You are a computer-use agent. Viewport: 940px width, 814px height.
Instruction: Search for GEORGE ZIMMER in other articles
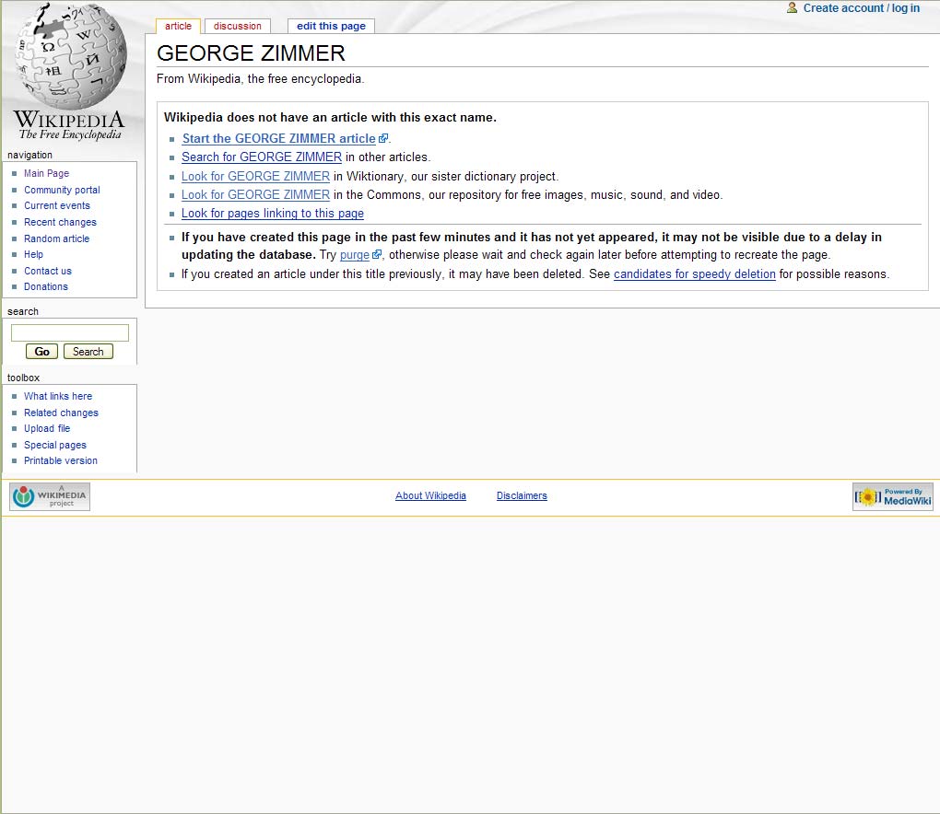click(x=262, y=157)
